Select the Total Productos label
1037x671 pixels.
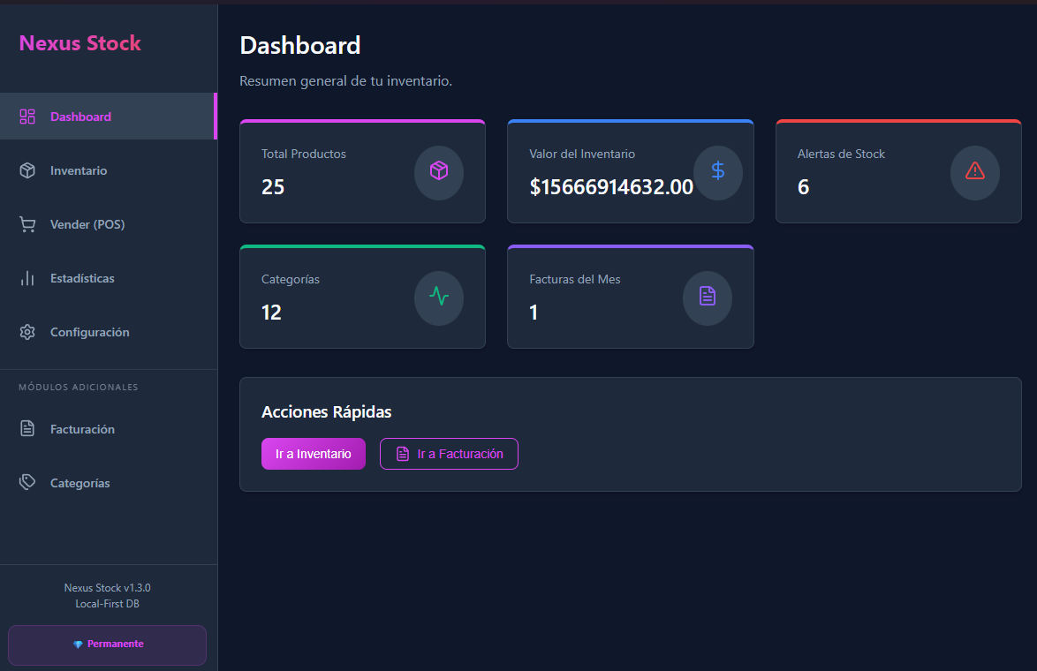[304, 154]
